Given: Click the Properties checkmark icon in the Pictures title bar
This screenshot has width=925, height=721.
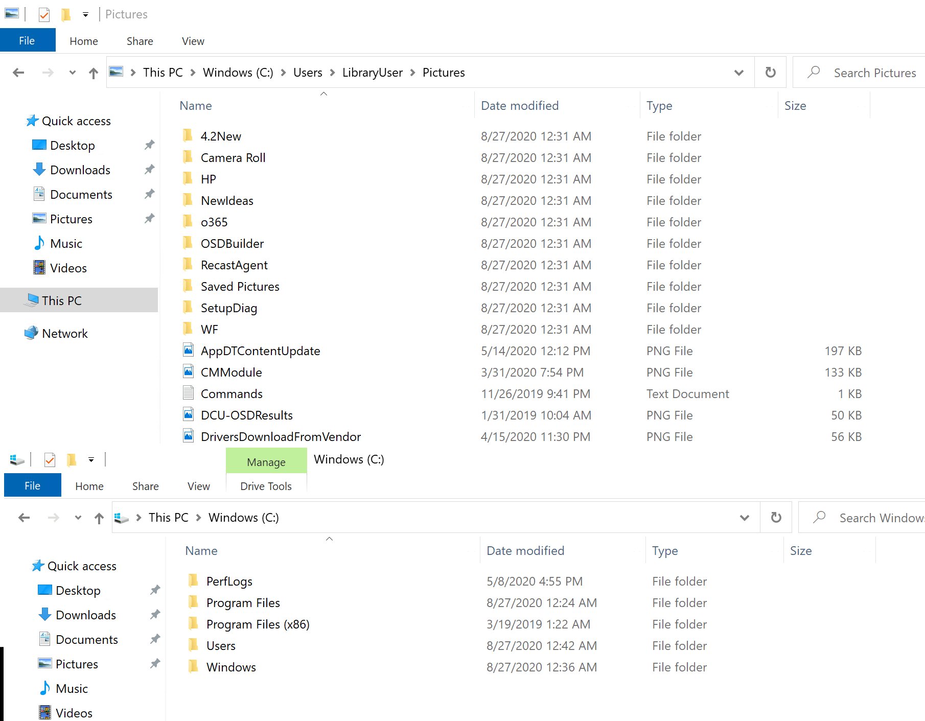Looking at the screenshot, I should click(44, 15).
